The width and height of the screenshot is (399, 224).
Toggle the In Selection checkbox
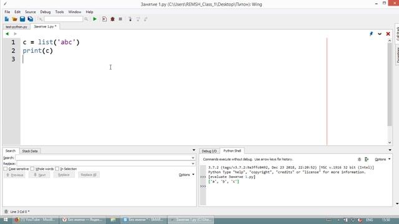coord(57,169)
